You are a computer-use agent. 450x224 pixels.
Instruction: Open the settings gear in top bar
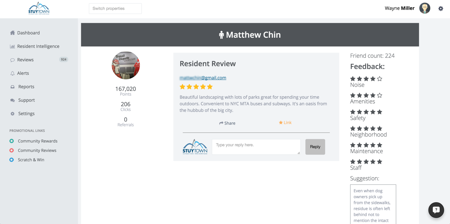coord(441,8)
